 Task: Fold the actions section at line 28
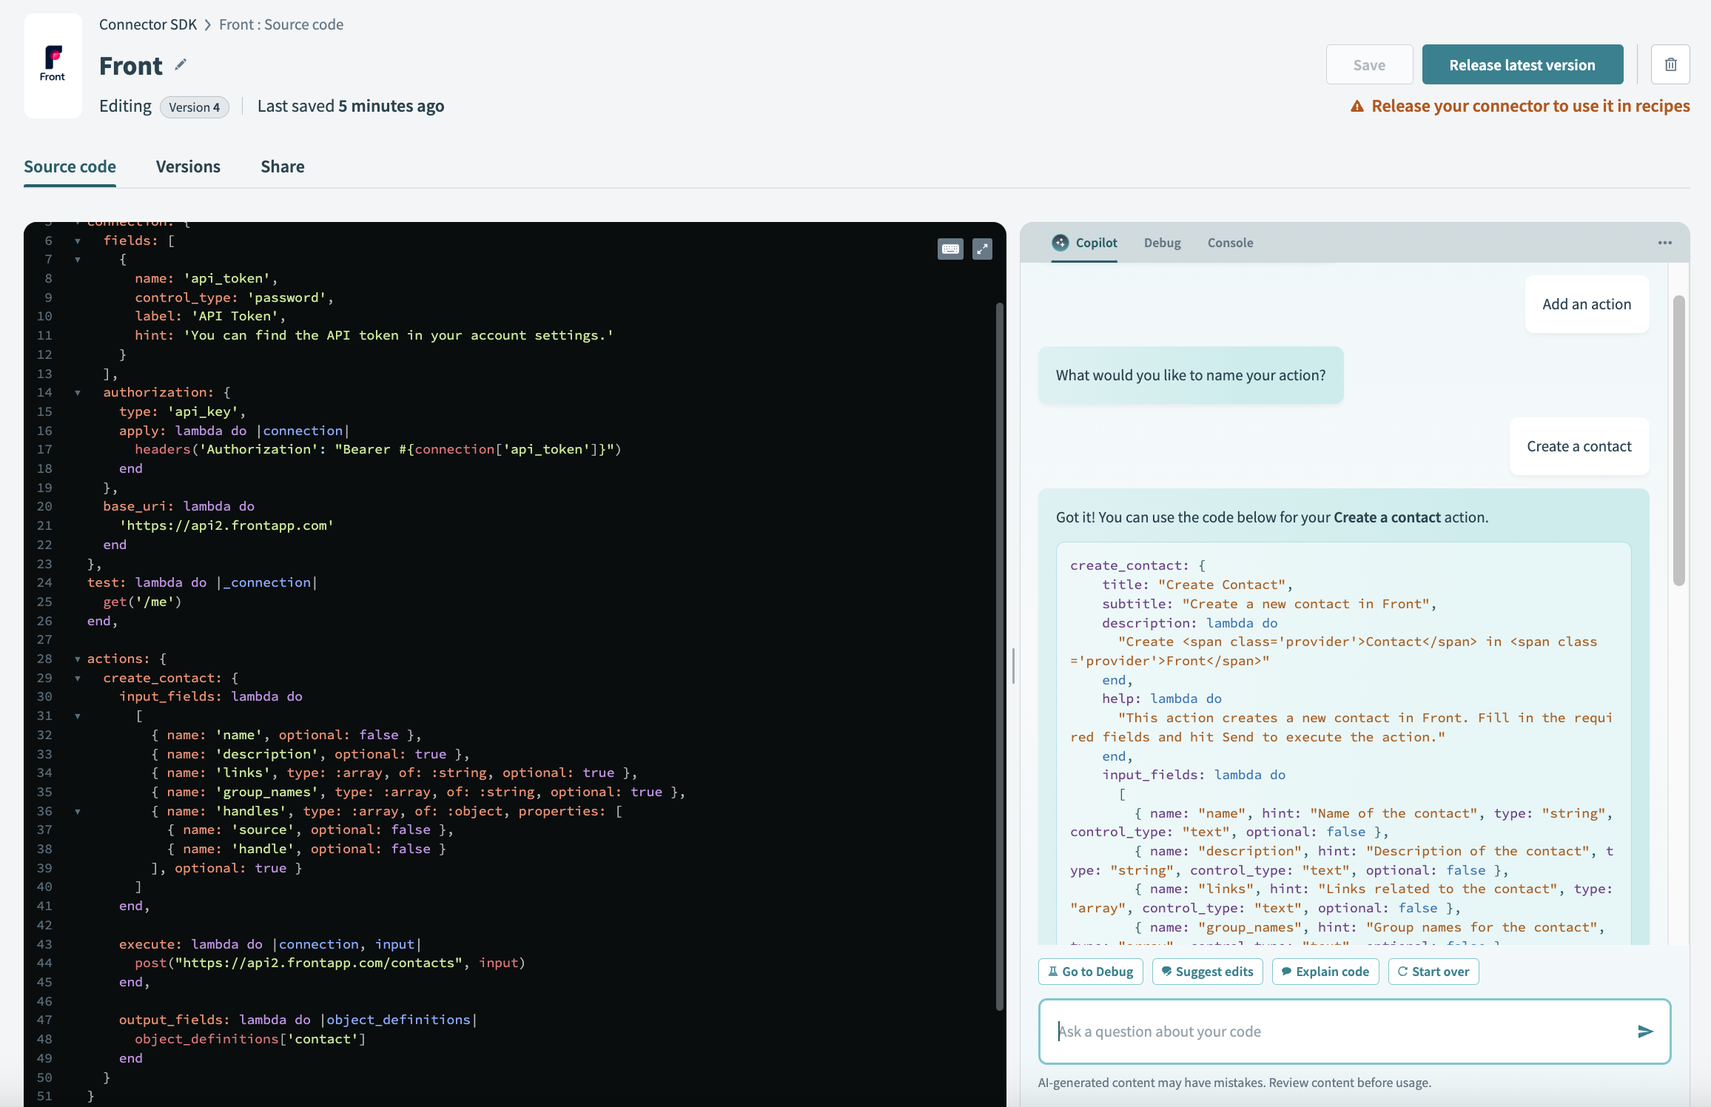click(x=78, y=659)
